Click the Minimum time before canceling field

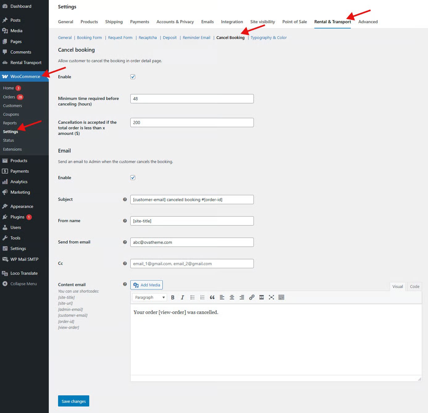pos(192,99)
